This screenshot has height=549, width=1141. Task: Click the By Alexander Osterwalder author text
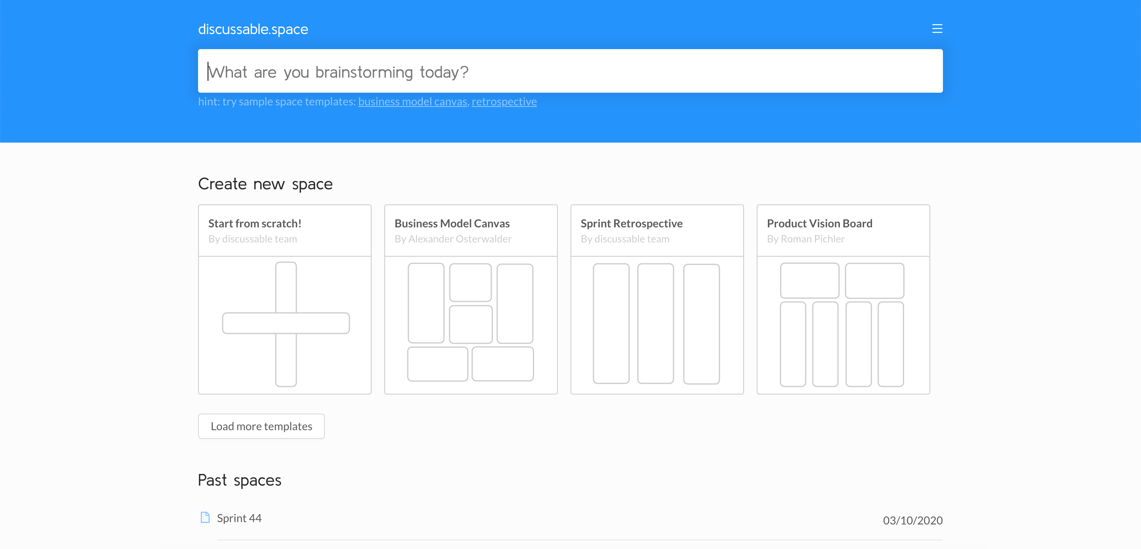[x=453, y=239]
